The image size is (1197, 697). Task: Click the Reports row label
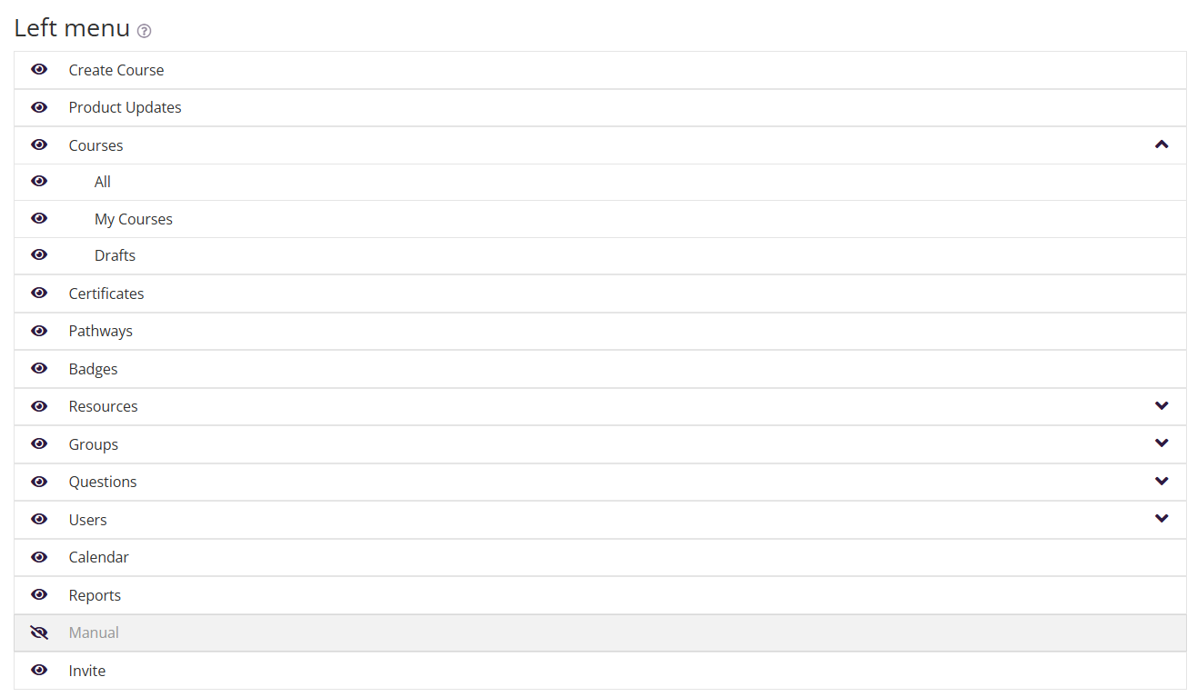click(x=95, y=595)
